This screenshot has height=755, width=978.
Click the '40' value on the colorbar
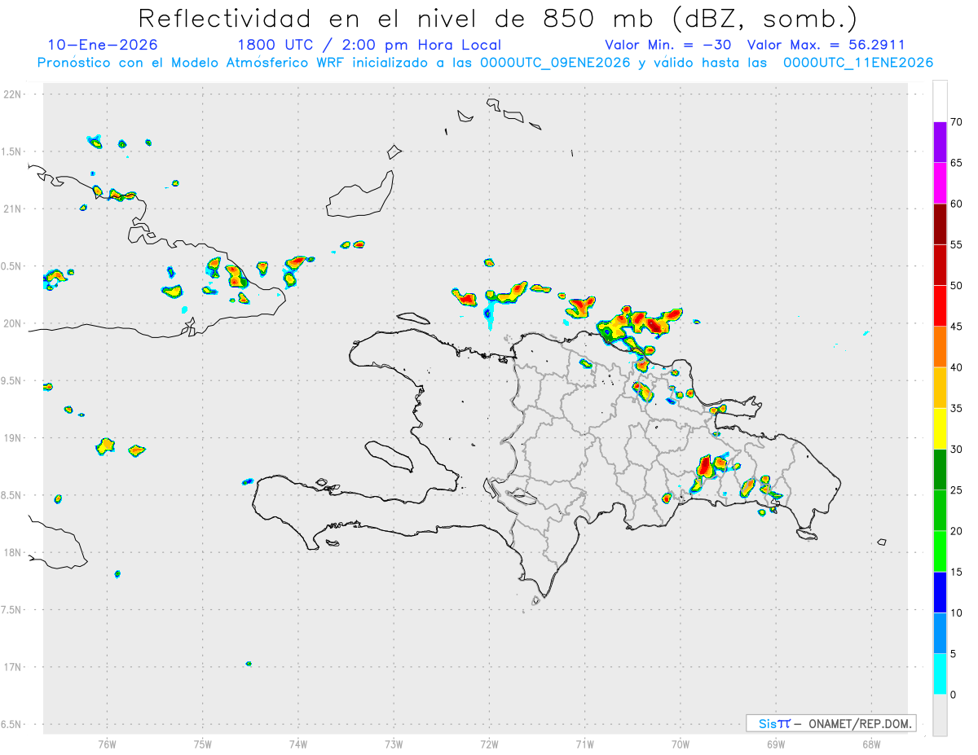[x=956, y=367]
